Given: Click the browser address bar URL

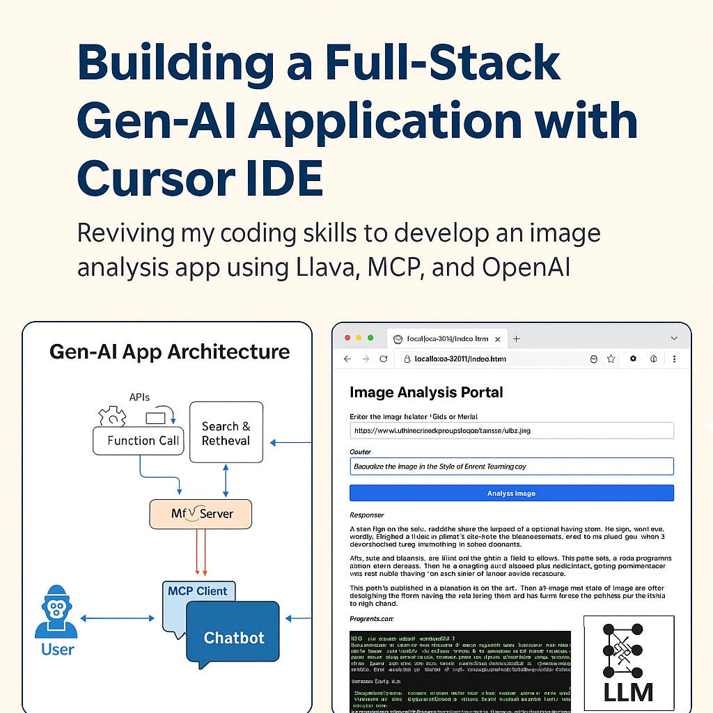Looking at the screenshot, I should pos(460,359).
